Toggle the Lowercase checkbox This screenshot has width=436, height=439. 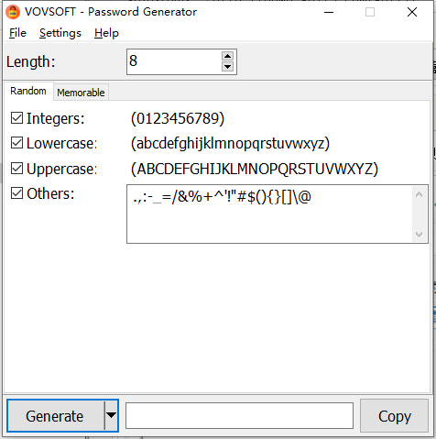click(x=16, y=143)
